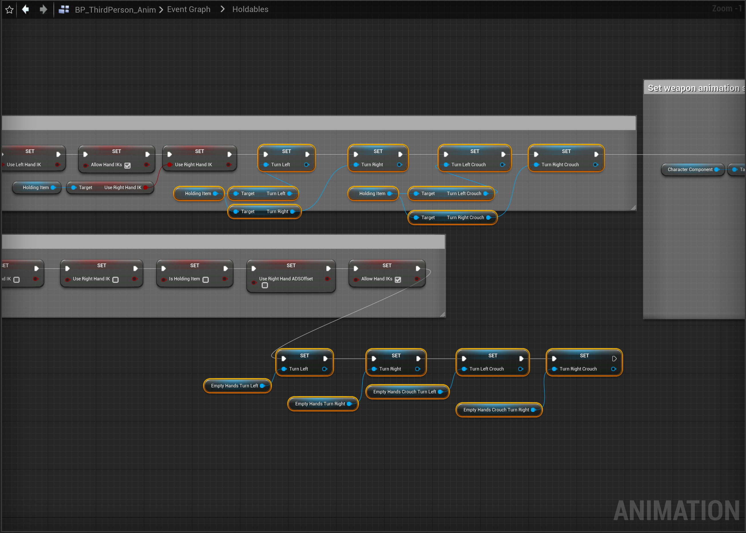Screen dimensions: 746x533
Task: Go back with the left arrow
Action: coord(25,9)
